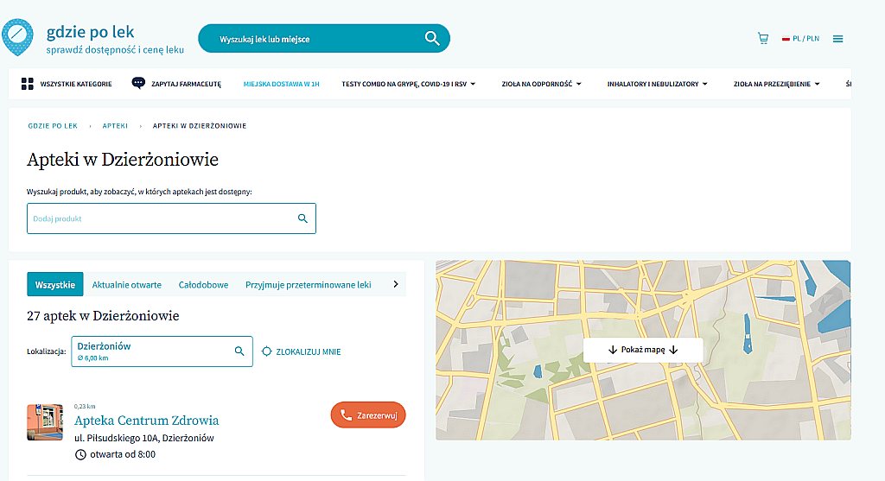885x481 pixels.
Task: Focus the Dzierżoniów location field
Action: click(x=162, y=351)
